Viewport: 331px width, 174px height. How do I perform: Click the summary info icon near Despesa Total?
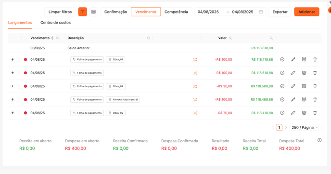[319, 140]
